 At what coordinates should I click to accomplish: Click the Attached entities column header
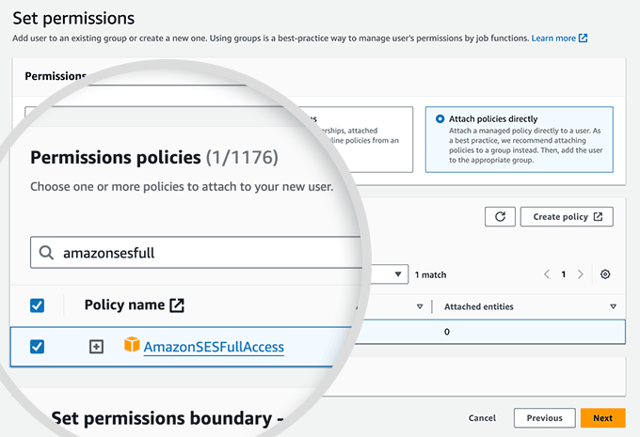(479, 306)
